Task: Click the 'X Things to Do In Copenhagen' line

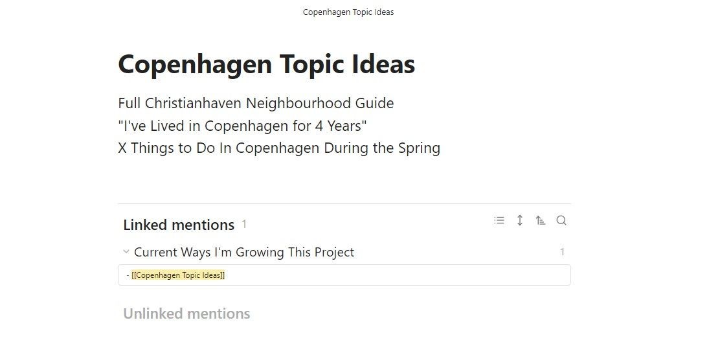Action: pos(279,148)
